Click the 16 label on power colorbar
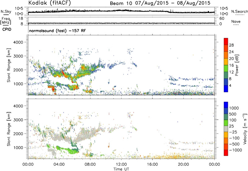 pyautogui.click(x=231, y=65)
